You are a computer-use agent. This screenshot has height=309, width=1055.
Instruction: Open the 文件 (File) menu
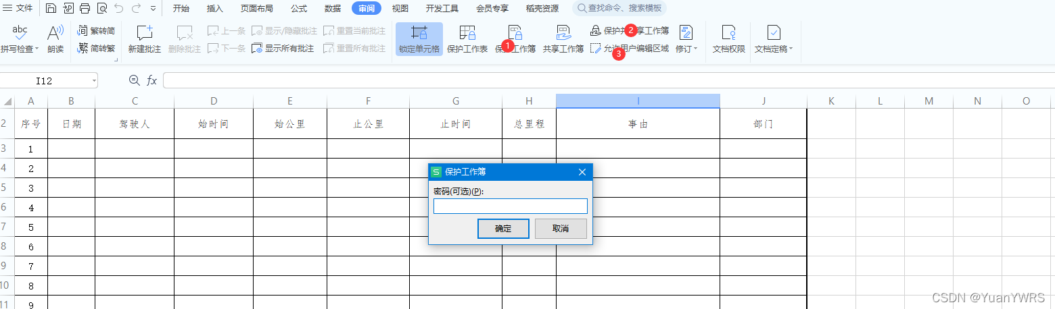point(18,9)
